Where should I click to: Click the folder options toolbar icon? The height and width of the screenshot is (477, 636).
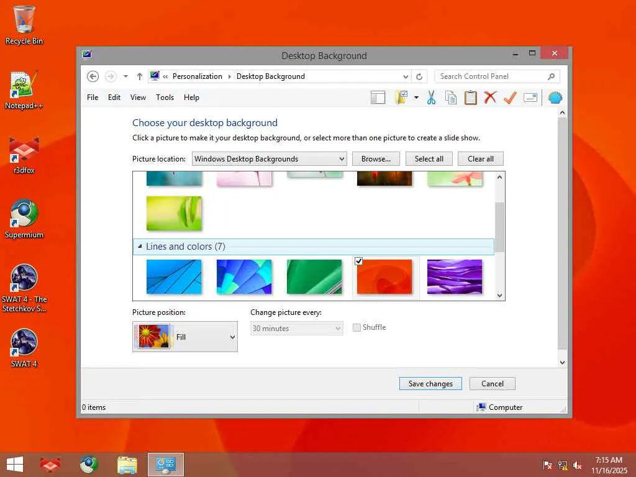[402, 98]
